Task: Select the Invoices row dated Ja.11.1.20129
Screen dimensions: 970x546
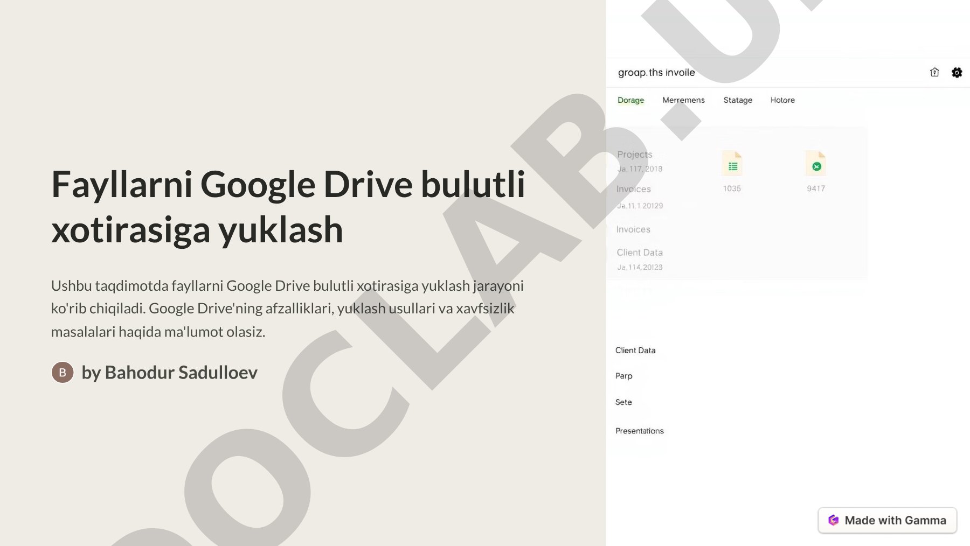Action: pos(640,197)
